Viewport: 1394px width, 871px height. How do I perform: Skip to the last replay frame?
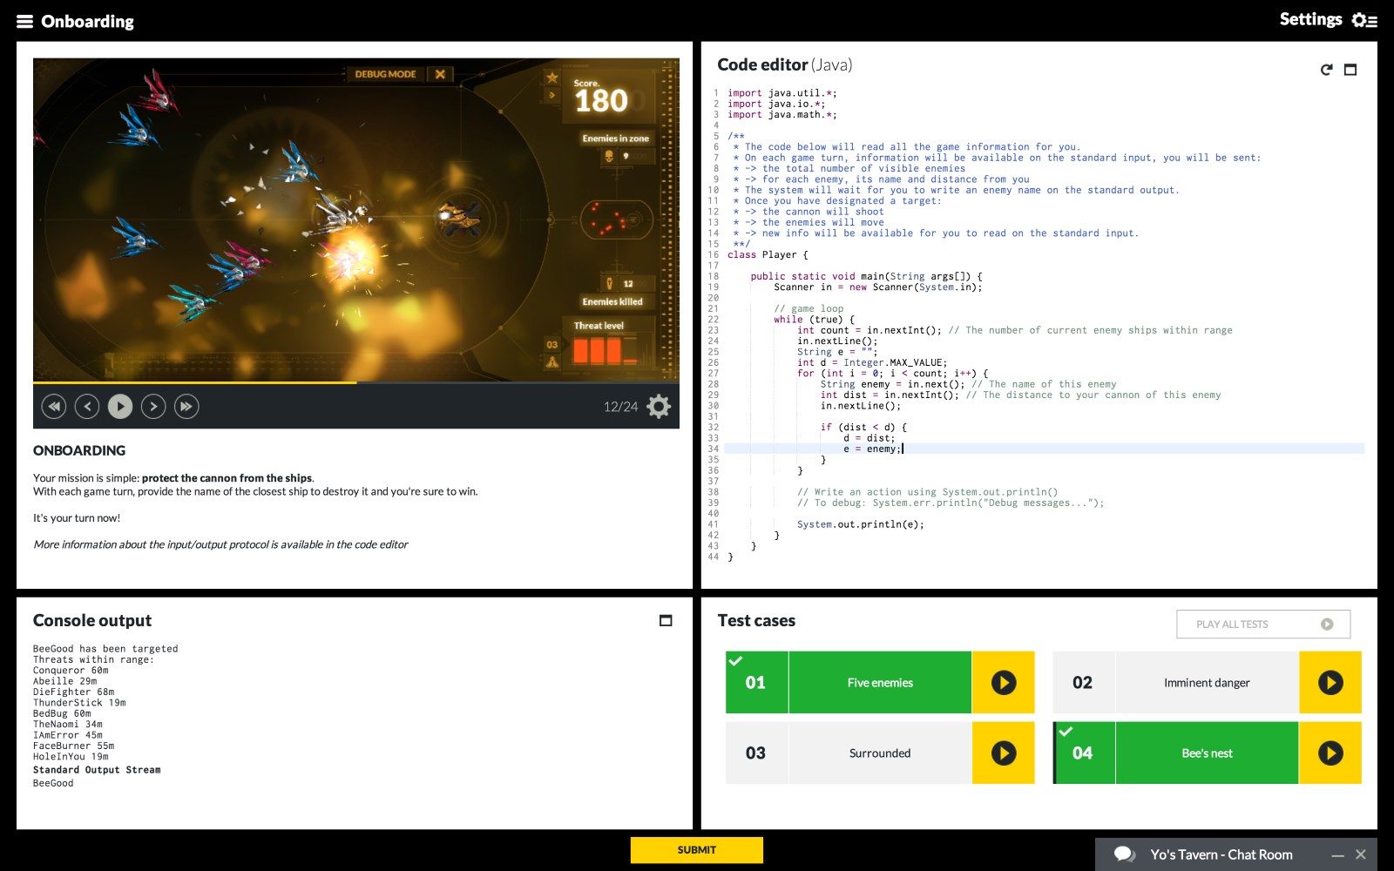pos(186,406)
